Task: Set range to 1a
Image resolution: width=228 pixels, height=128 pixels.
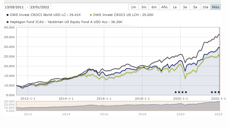Action: click(175, 7)
